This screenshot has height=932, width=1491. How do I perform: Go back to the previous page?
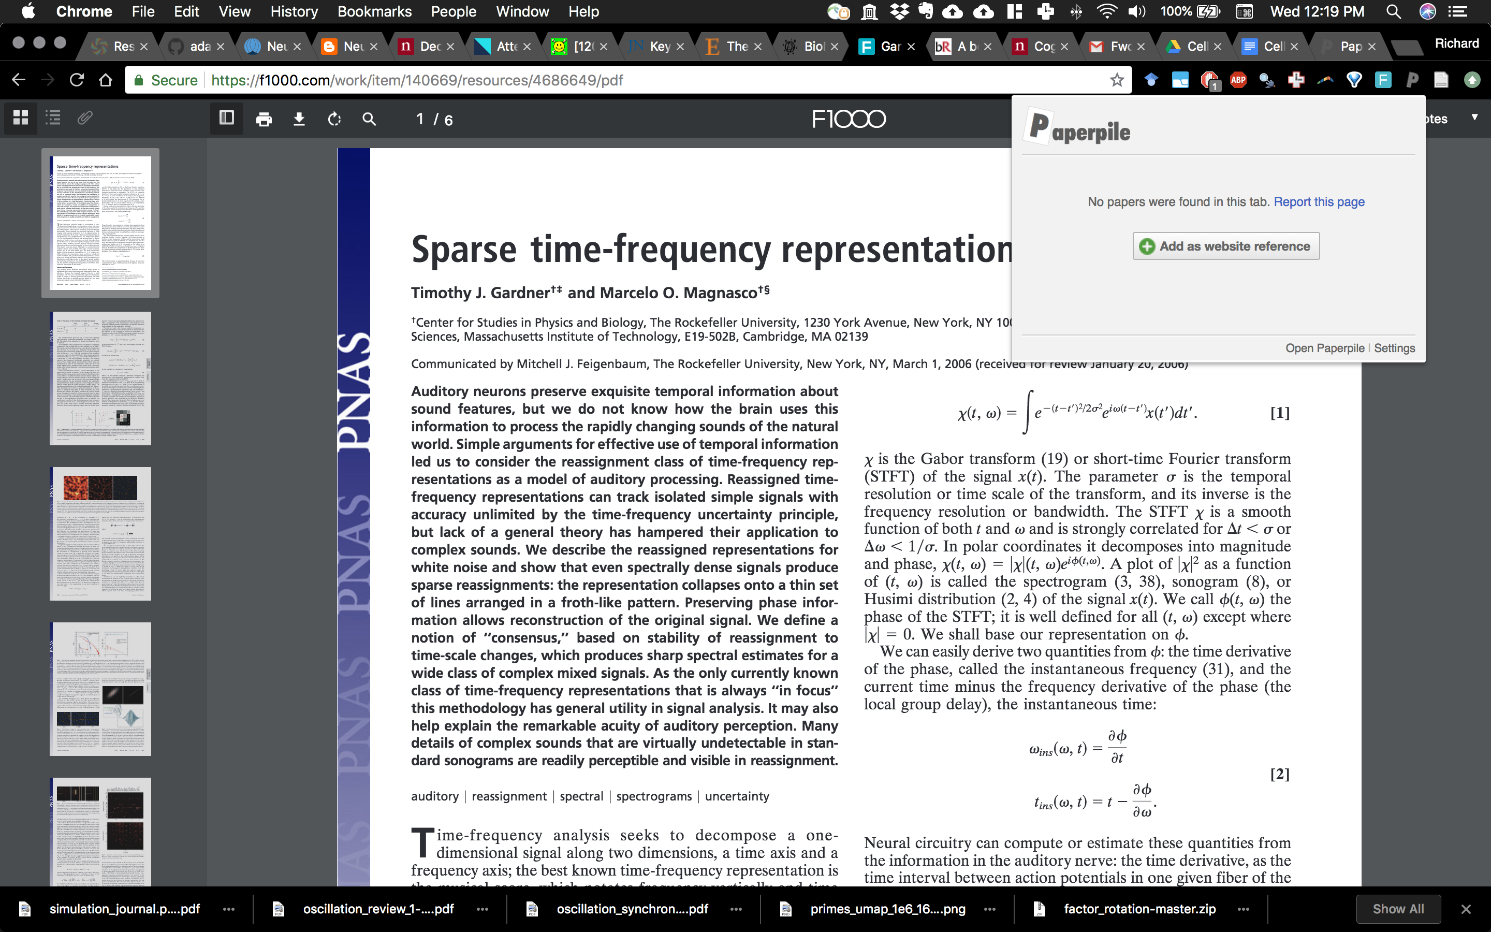[x=19, y=80]
